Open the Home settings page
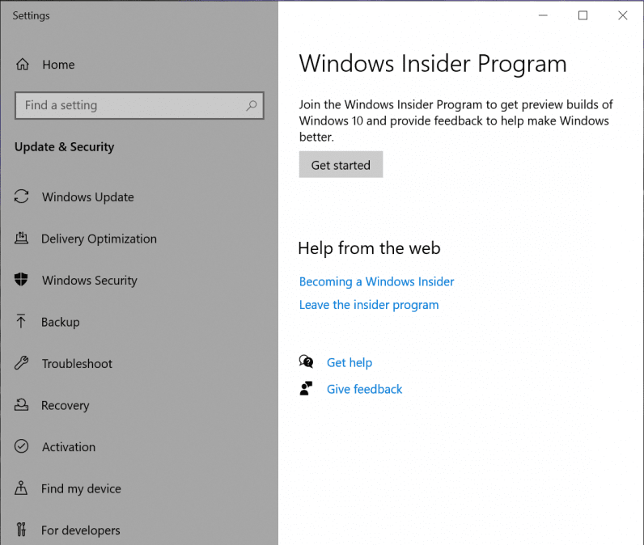The width and height of the screenshot is (644, 545). coord(58,65)
